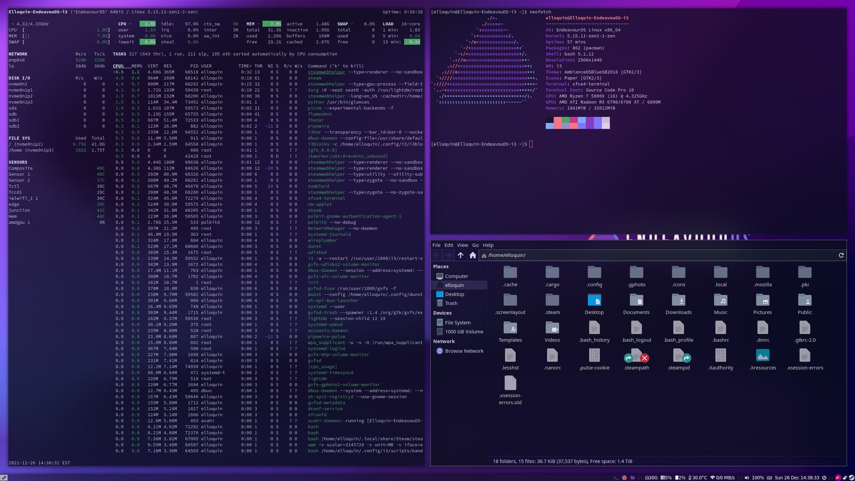The height and width of the screenshot is (481, 855).
Task: Reload the current folder view
Action: 841,255
